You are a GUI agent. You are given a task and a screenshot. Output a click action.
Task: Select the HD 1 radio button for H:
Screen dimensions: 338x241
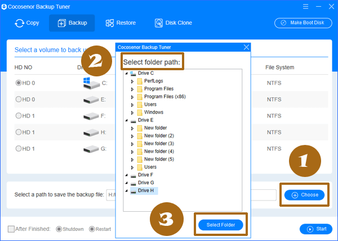point(19,132)
